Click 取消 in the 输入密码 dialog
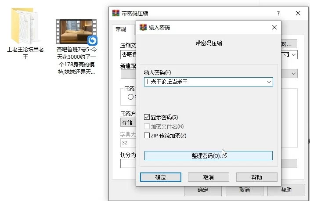Screen dimensions: 310x201 (x=209, y=177)
